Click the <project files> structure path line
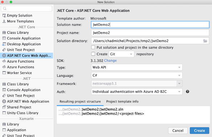This screenshot has height=137, width=212. tap(101, 114)
